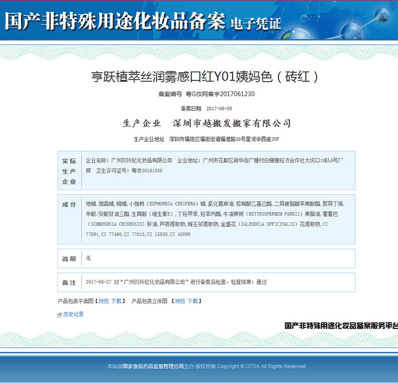The width and height of the screenshot is (398, 383).
Task: Click the color index text CI 42090
Action: click(x=180, y=234)
